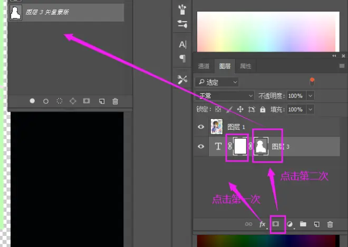The image size is (348, 247).
Task: Close the Layers panel group
Action: [x=343, y=56]
